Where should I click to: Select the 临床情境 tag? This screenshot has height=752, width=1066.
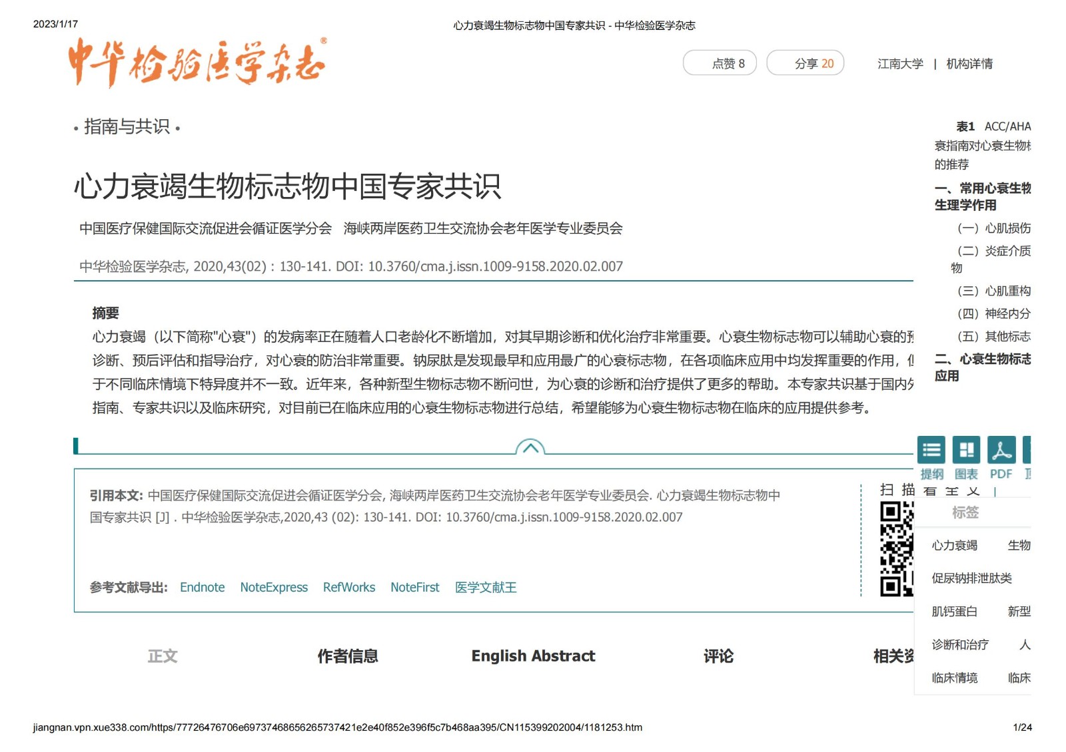point(954,678)
